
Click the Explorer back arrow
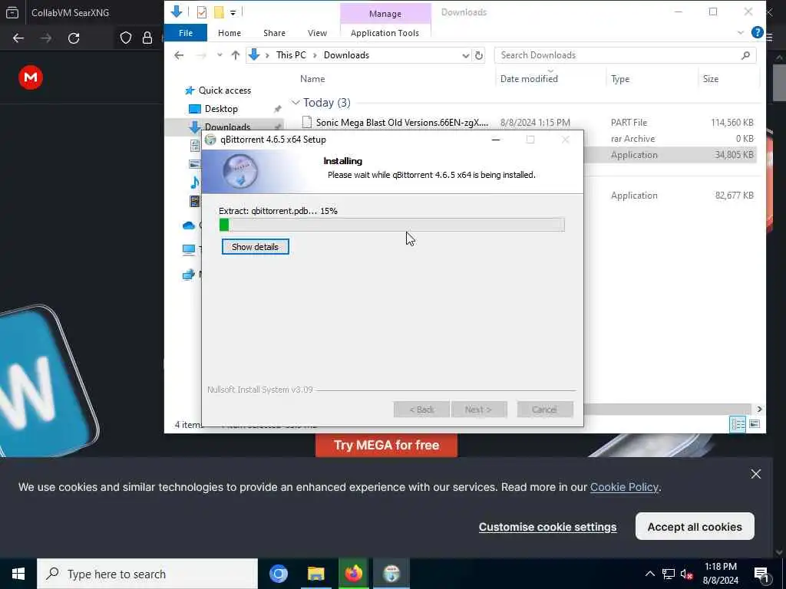point(179,55)
